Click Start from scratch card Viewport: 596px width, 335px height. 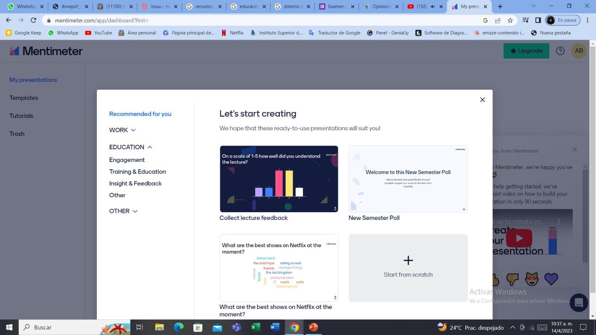coord(408,268)
